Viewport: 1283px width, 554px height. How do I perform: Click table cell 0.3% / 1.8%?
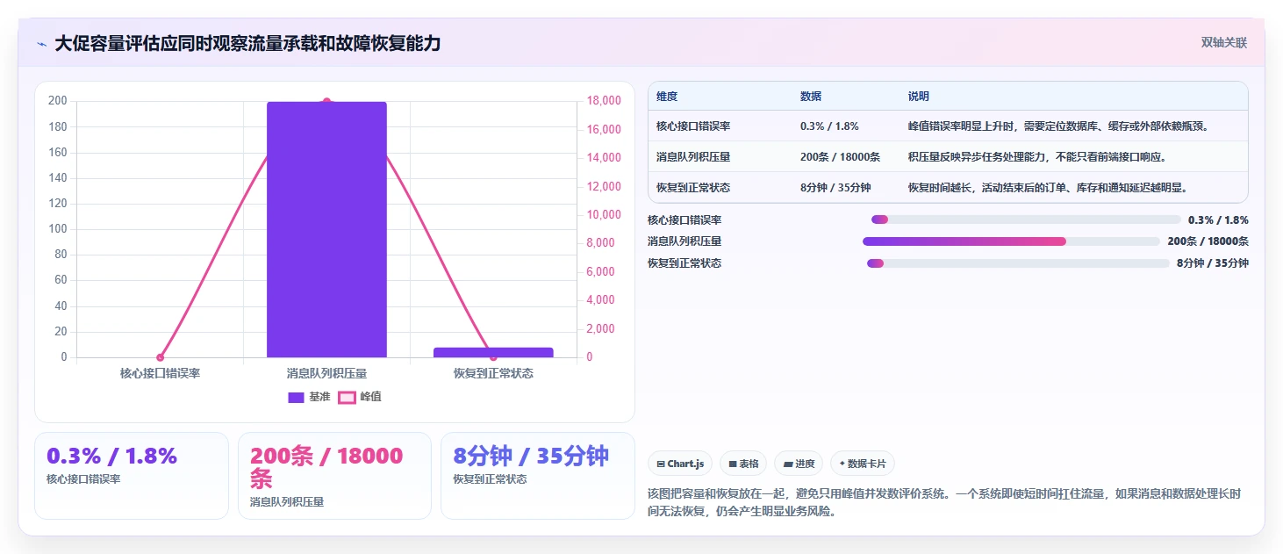(x=829, y=126)
